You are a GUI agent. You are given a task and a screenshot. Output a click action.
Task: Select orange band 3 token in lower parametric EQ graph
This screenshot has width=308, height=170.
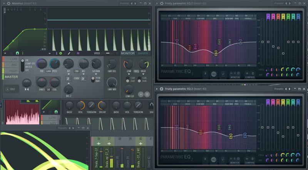[x=201, y=132]
